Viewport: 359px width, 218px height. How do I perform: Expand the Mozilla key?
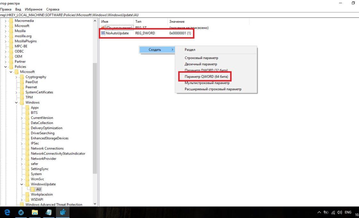pyautogui.click(x=5, y=31)
